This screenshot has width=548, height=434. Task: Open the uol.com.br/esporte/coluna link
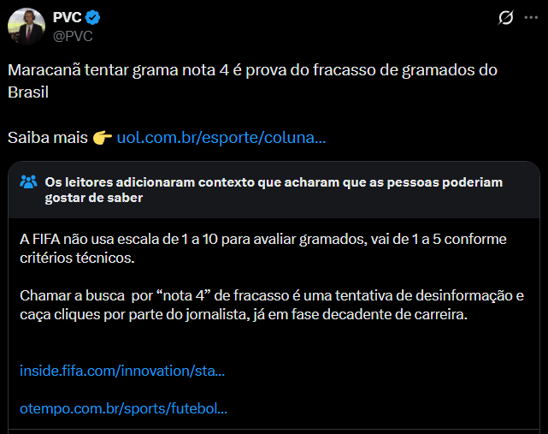[221, 137]
